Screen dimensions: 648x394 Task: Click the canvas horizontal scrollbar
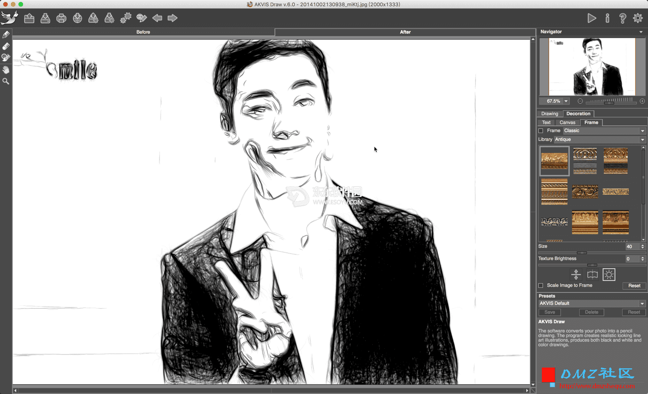click(x=271, y=391)
